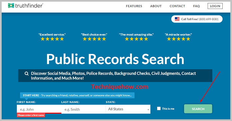Click the truthfinder wordmark text
232x121 pixels.
29,6
